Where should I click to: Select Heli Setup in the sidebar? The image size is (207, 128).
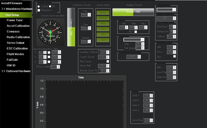16,15
